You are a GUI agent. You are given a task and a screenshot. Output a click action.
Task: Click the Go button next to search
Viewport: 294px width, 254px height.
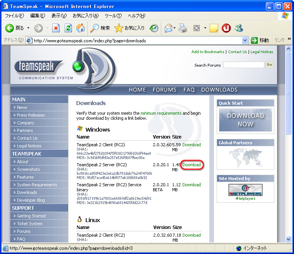click(269, 65)
